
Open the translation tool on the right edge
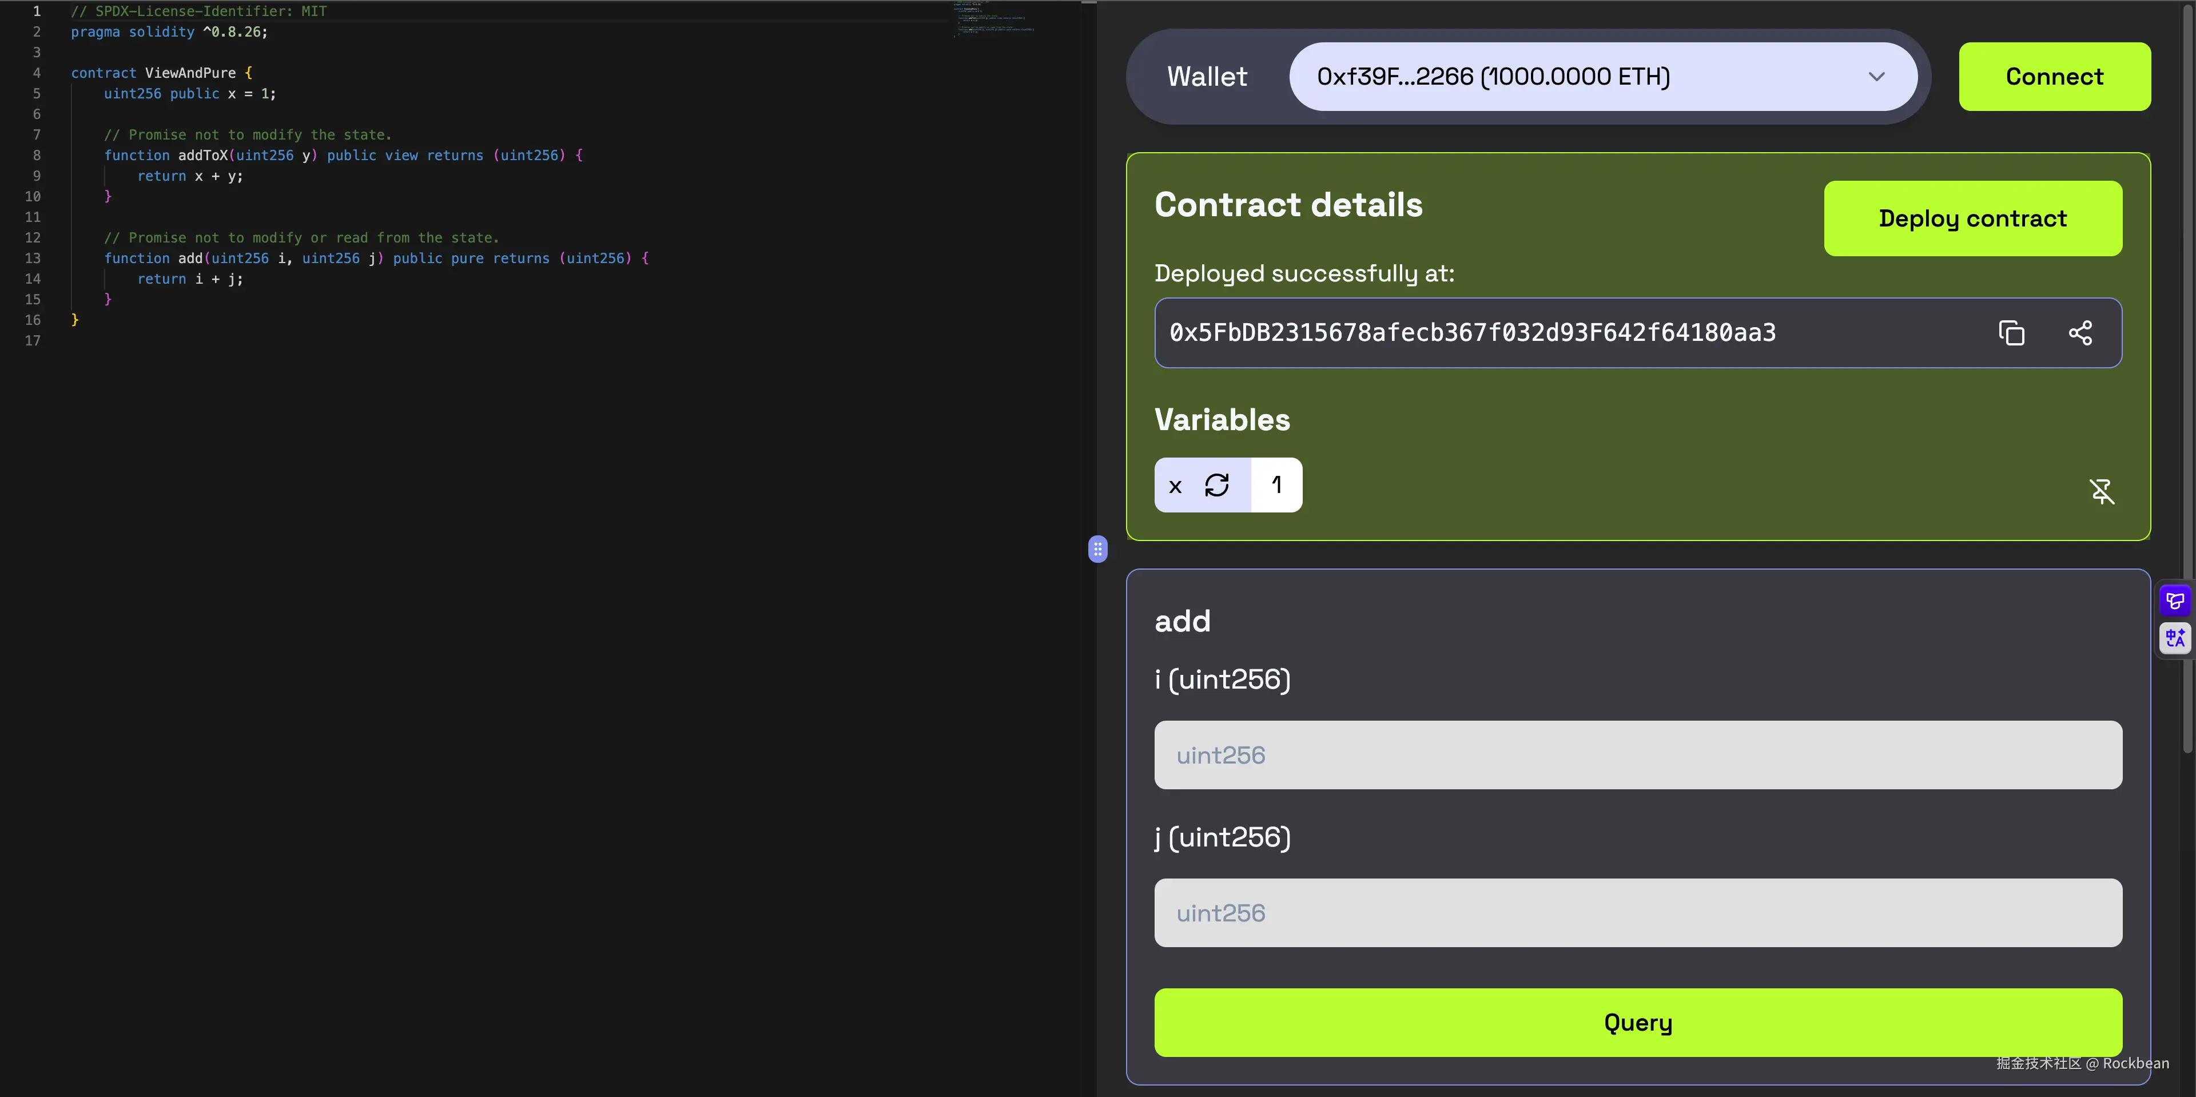[2175, 638]
